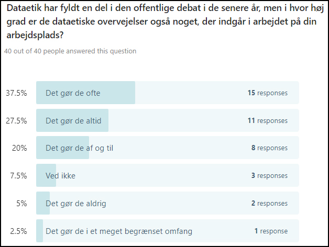Click the Dataetik survey question heading
The width and height of the screenshot is (329, 247).
pyautogui.click(x=165, y=21)
